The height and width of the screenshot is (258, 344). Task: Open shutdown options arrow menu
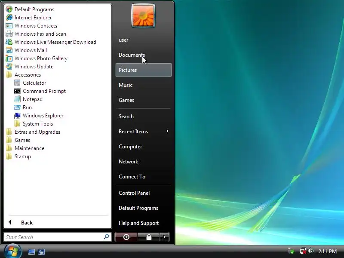coord(165,237)
